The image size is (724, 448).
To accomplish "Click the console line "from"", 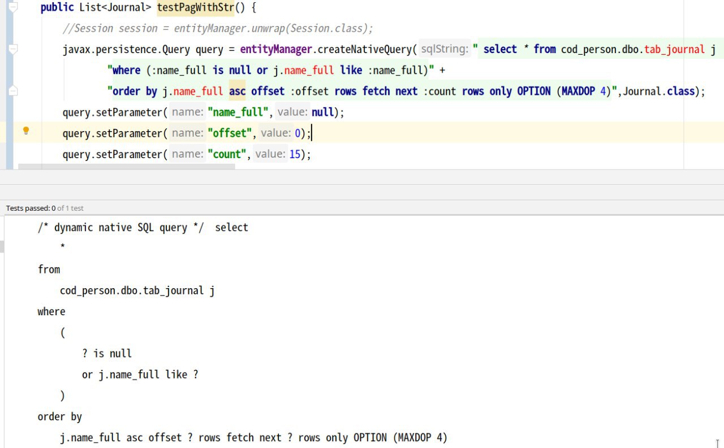I will tap(49, 269).
